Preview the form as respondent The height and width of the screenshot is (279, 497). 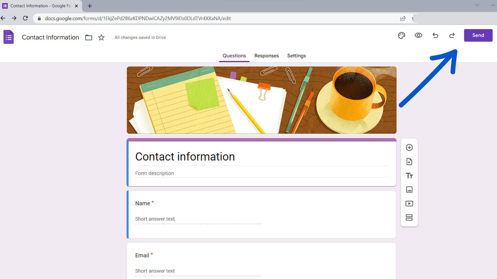(x=418, y=35)
